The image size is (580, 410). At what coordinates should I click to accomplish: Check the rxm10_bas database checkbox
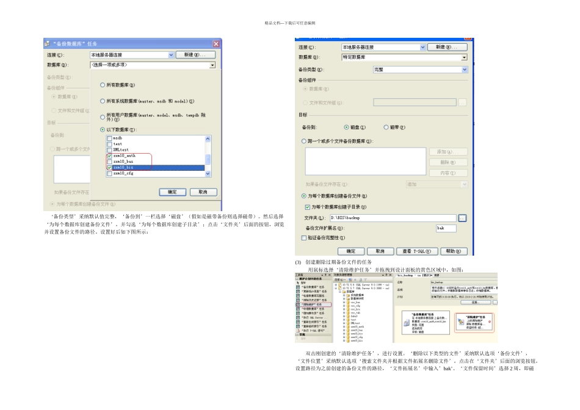[109, 162]
